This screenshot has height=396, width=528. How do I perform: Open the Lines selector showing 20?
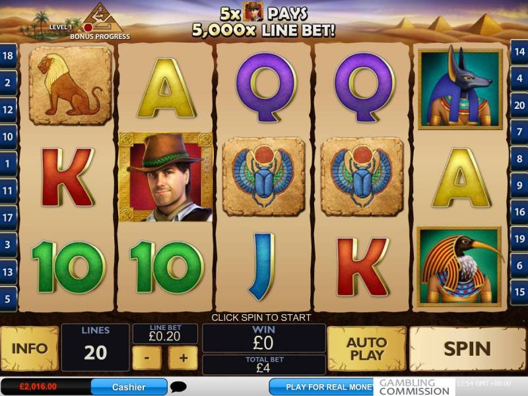tap(96, 348)
